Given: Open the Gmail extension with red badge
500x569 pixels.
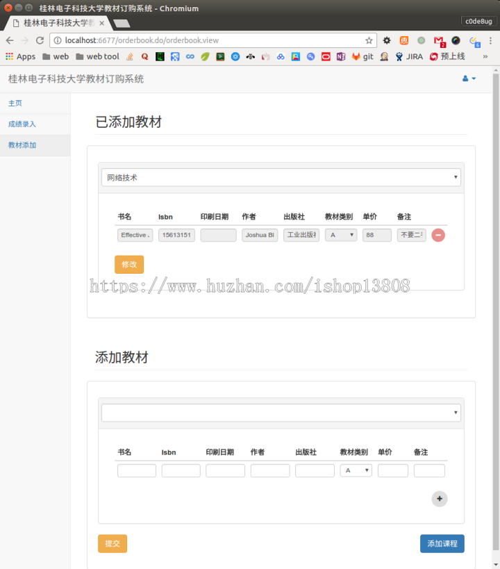Looking at the screenshot, I should coord(440,41).
